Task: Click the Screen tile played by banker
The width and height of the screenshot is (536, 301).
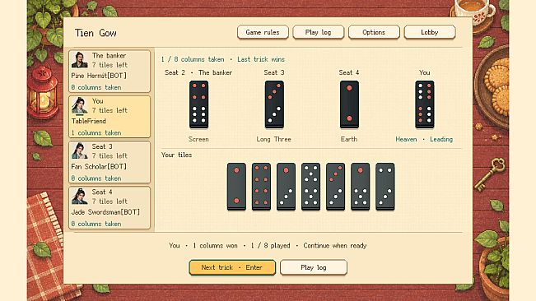Action: coord(199,104)
